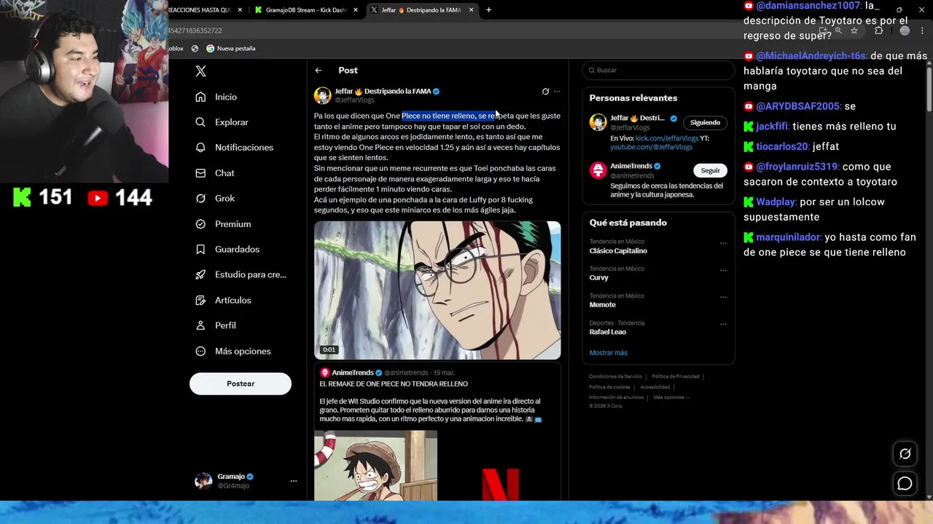Open a new browser tab
Image resolution: width=933 pixels, height=524 pixels.
(x=488, y=10)
